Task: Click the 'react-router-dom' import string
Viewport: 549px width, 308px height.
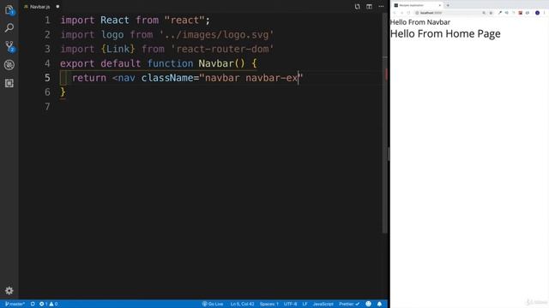Action: click(222, 49)
